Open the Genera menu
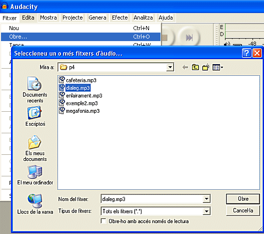The image size is (264, 234). (x=97, y=18)
